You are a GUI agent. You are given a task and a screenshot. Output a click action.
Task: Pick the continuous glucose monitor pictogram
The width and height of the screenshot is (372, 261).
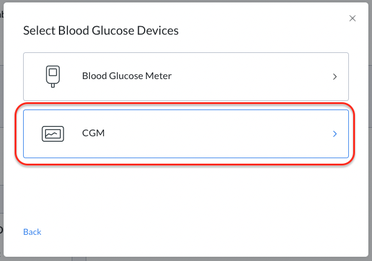click(x=52, y=133)
